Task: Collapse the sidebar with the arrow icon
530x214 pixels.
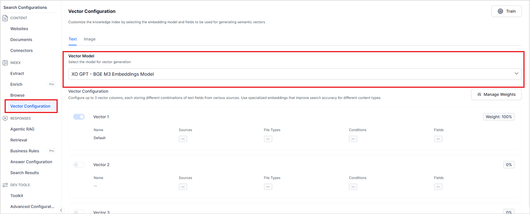Action: [x=61, y=210]
